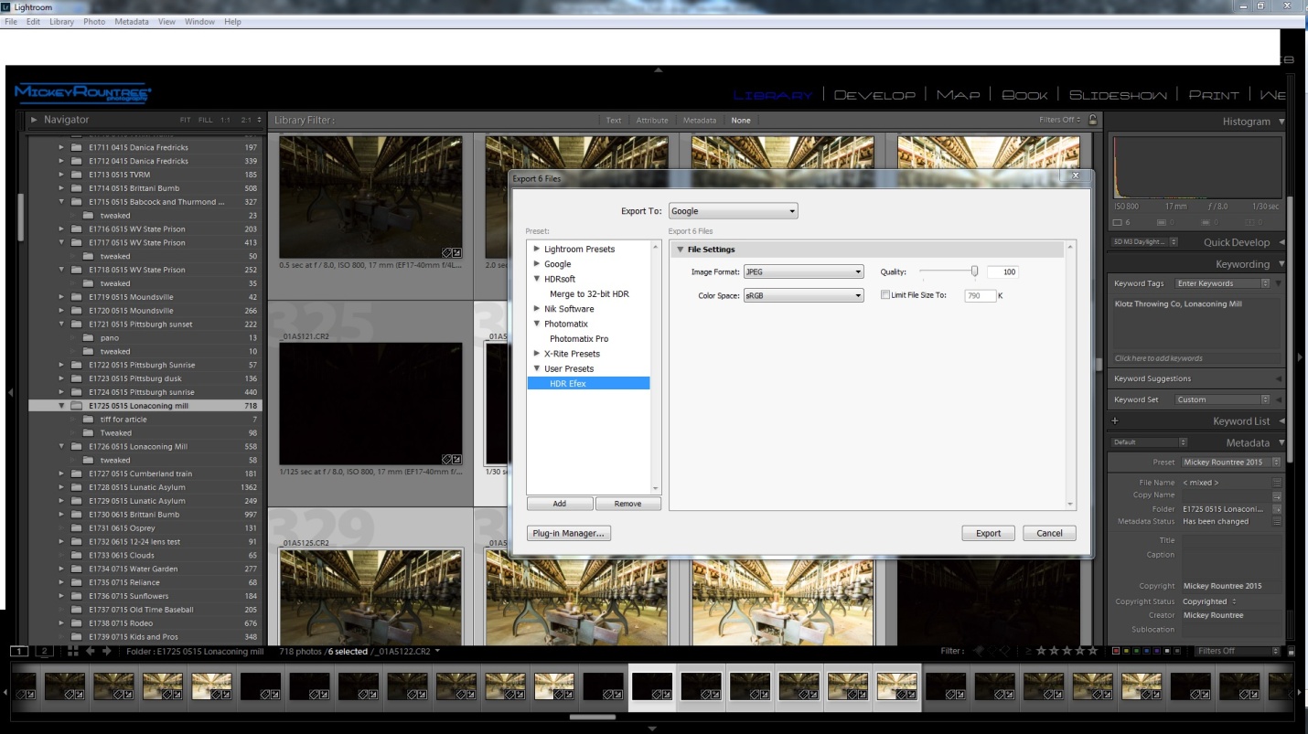The image size is (1308, 734).
Task: Click the Remove preset button
Action: coord(627,504)
